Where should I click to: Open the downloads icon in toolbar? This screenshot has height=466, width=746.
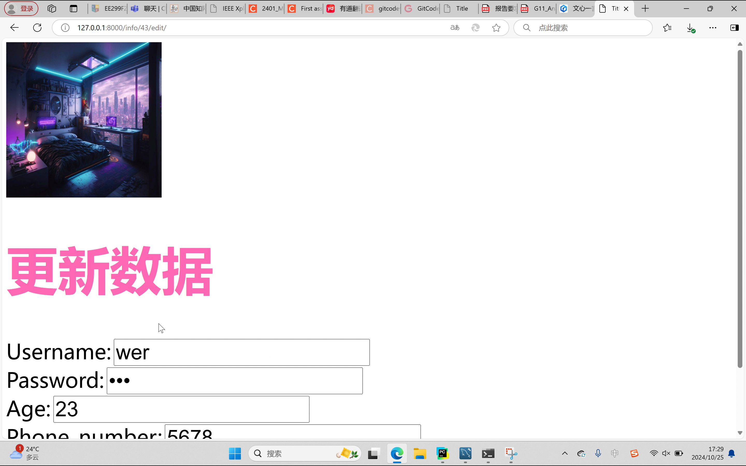tap(691, 28)
